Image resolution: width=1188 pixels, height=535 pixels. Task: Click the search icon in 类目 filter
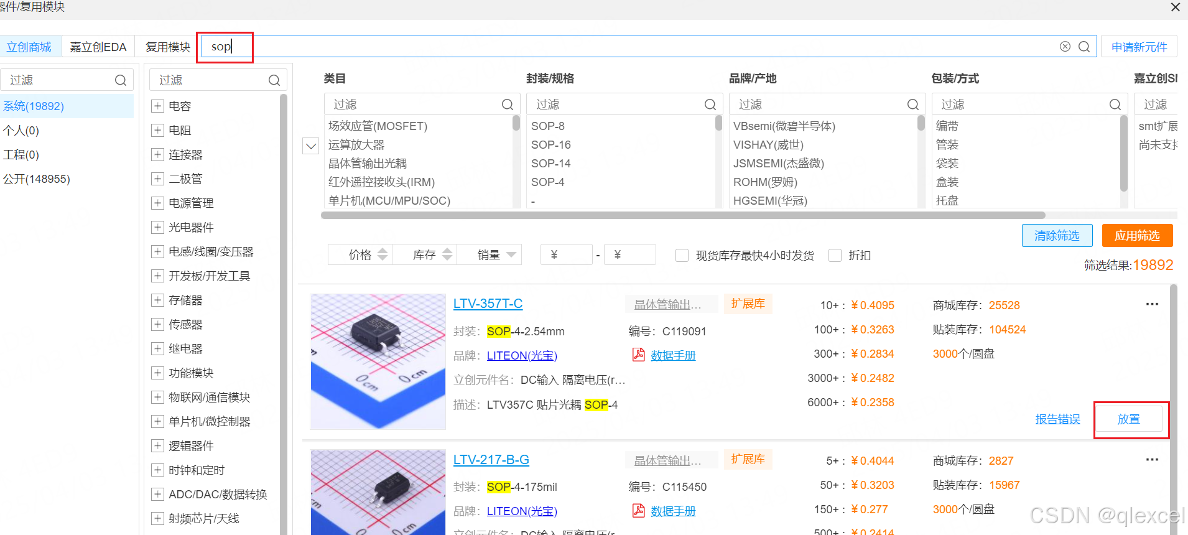[508, 105]
